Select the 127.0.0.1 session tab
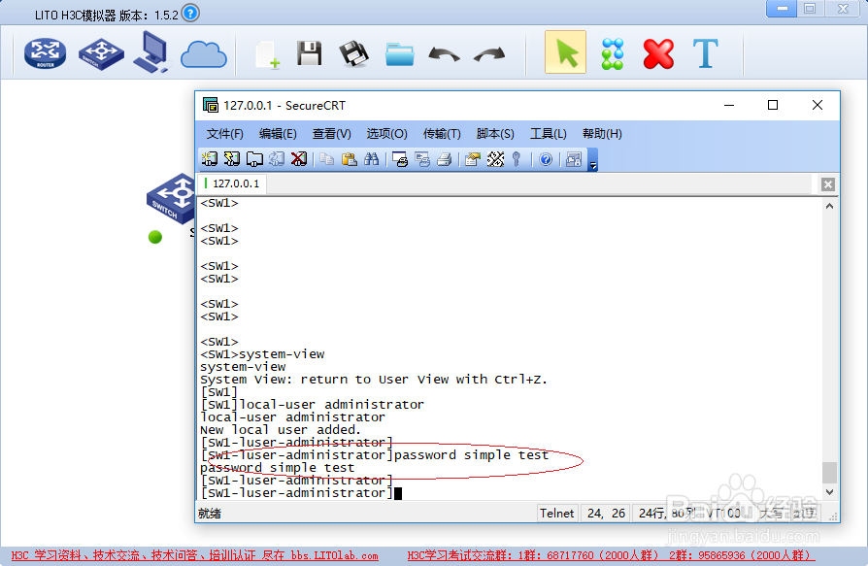Viewport: 868px width, 566px height. pos(232,183)
